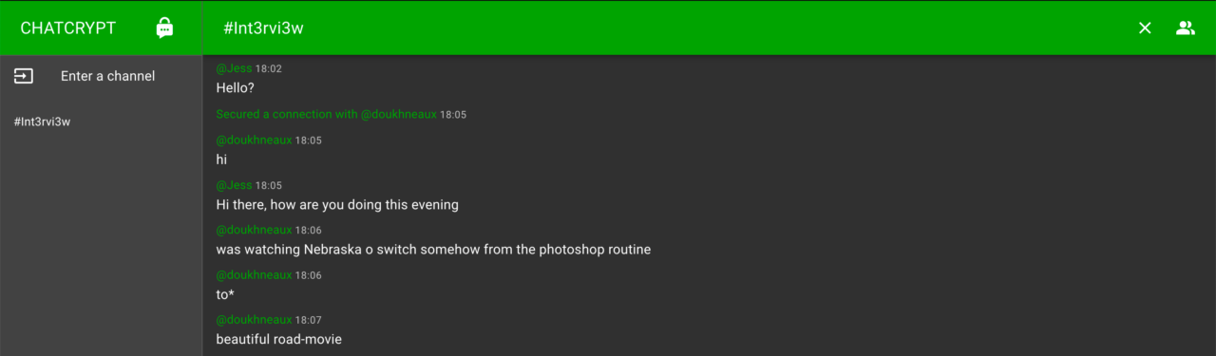Show channel members via people icon

(1185, 28)
